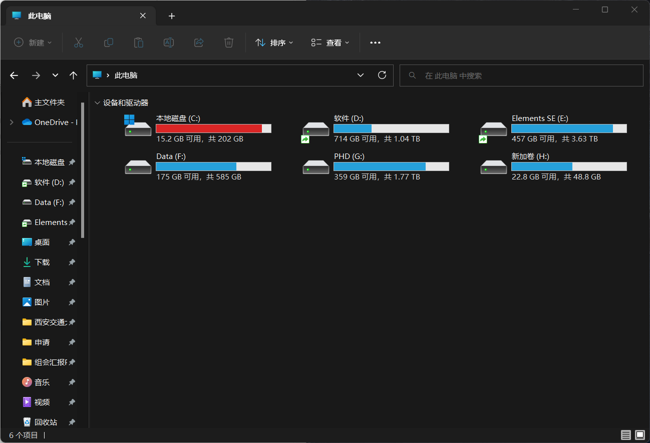Select the Data (F:) drive icon
Image resolution: width=650 pixels, height=443 pixels.
[138, 167]
